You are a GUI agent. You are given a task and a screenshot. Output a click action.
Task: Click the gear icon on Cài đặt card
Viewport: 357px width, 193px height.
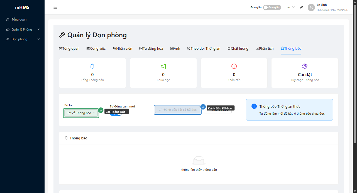click(305, 66)
